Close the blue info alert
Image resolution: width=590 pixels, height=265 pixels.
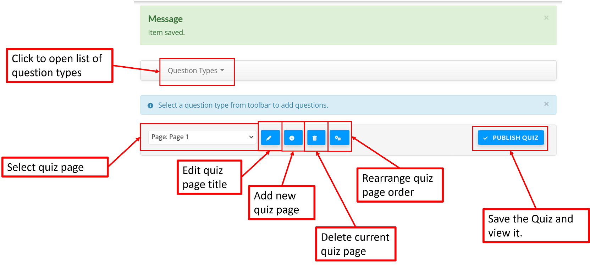(x=546, y=104)
